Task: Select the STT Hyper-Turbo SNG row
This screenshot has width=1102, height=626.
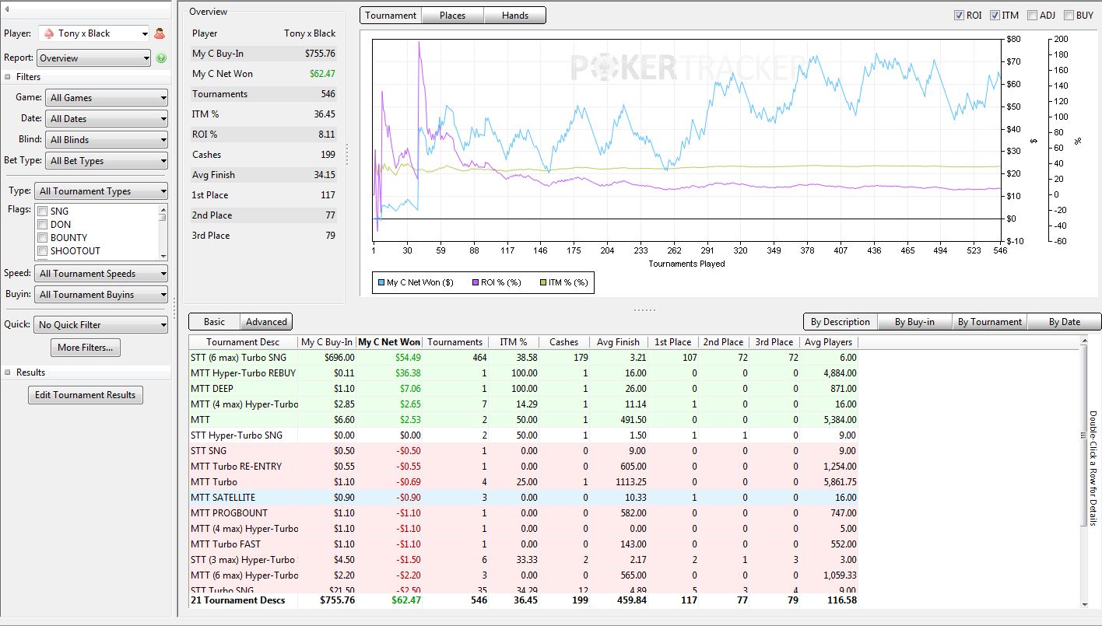Action: 523,435
